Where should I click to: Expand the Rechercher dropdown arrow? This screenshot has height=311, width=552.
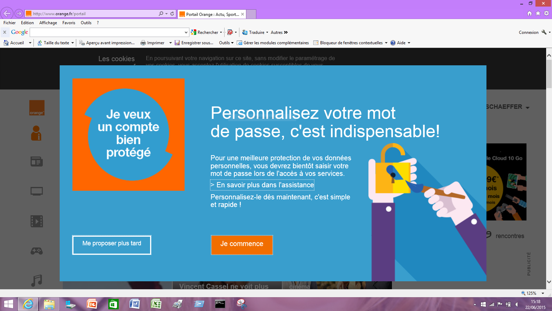(x=221, y=32)
